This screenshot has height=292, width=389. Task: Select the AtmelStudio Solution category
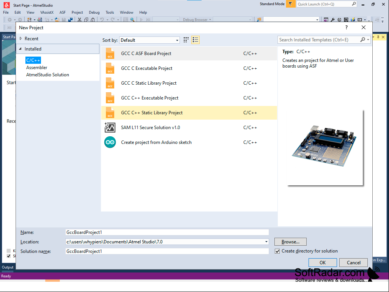click(48, 75)
